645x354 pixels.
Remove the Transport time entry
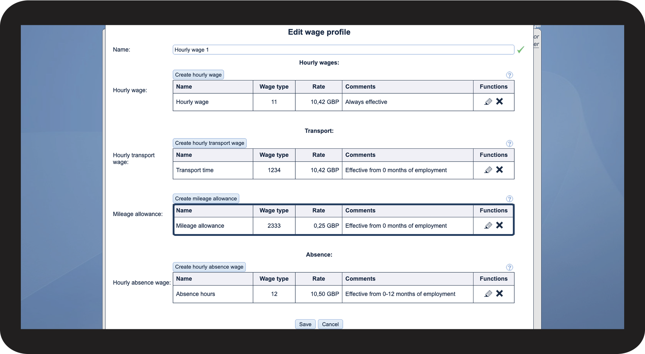(x=499, y=170)
